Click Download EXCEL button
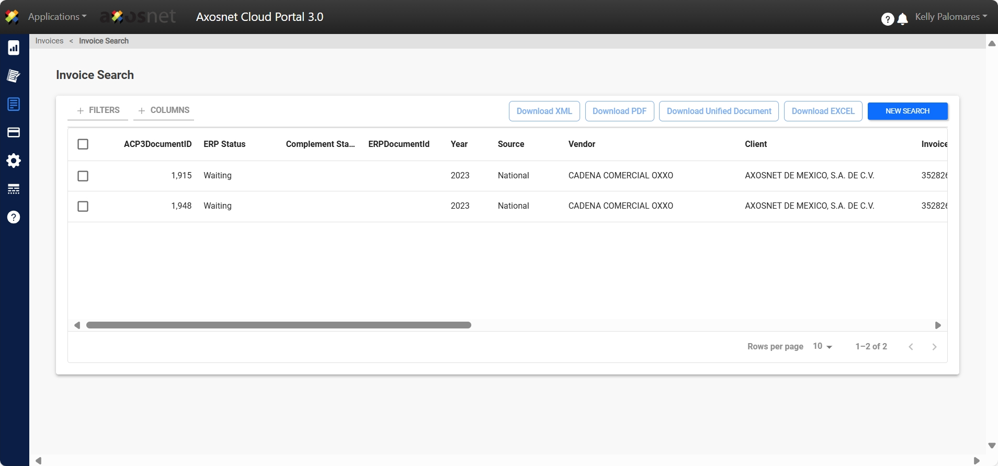 (x=823, y=111)
